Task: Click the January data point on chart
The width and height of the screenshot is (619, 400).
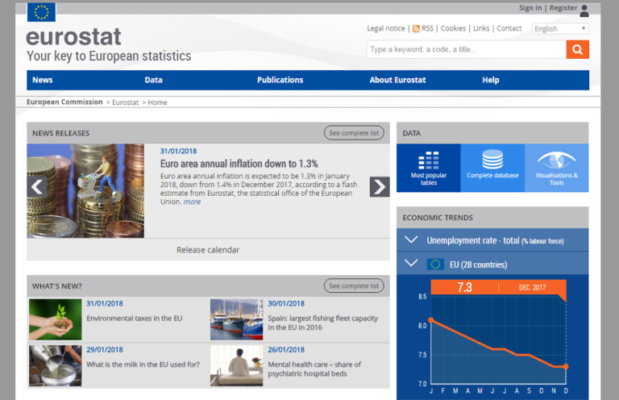Action: (x=431, y=320)
